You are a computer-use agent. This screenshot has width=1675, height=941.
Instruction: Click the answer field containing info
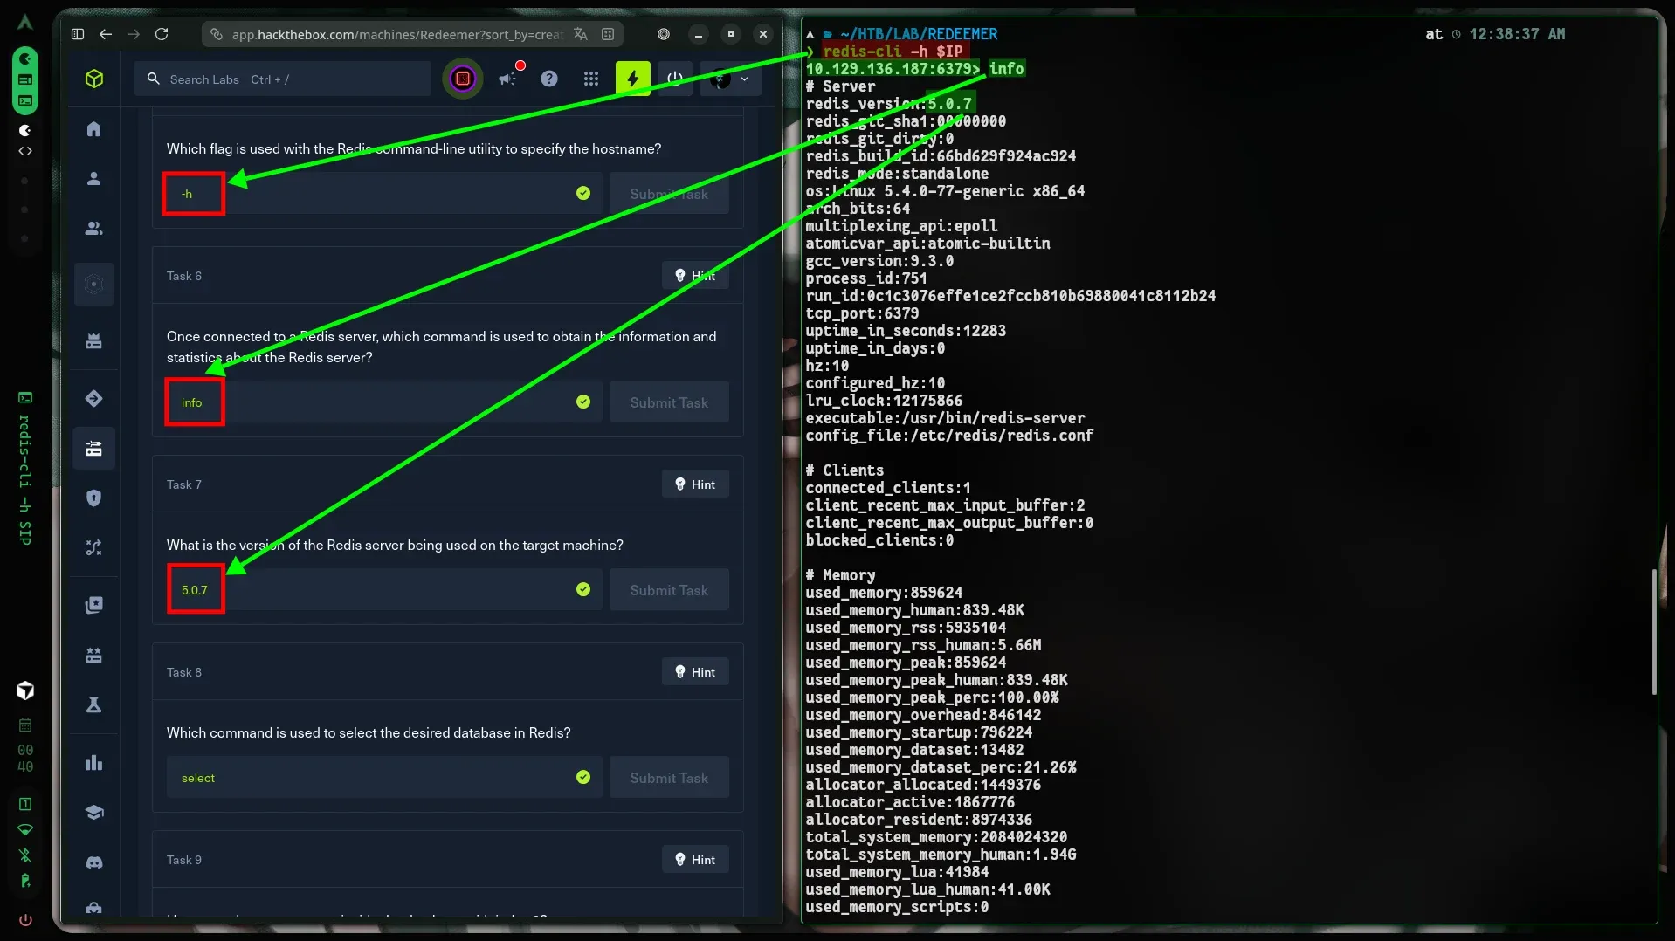tap(384, 402)
